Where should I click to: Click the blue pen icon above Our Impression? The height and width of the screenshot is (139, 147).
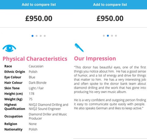79,48
